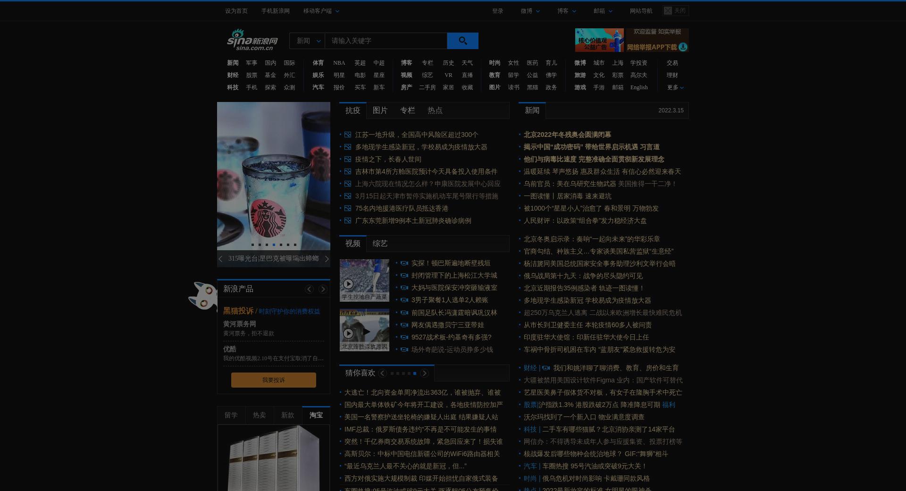Screen dimensions: 906x491
Task: Click video icon beside 封闭管理下的上海松江大学城
Action: point(404,275)
